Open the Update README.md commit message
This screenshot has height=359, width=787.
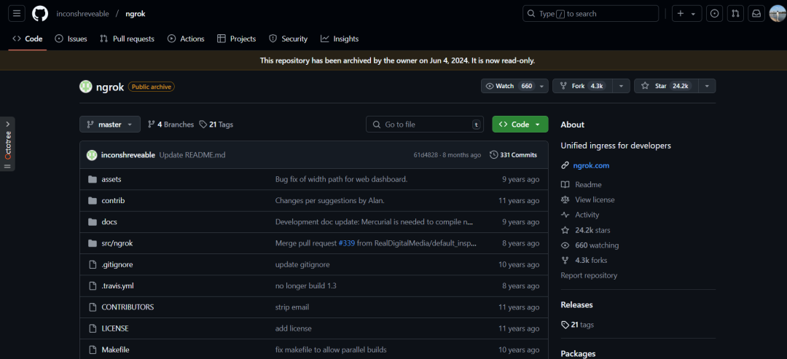tap(192, 155)
